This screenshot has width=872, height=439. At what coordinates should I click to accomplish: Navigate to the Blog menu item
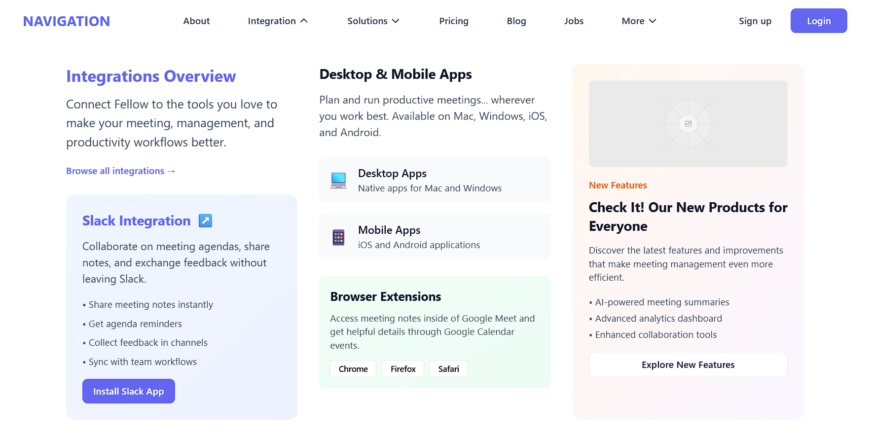tap(516, 21)
